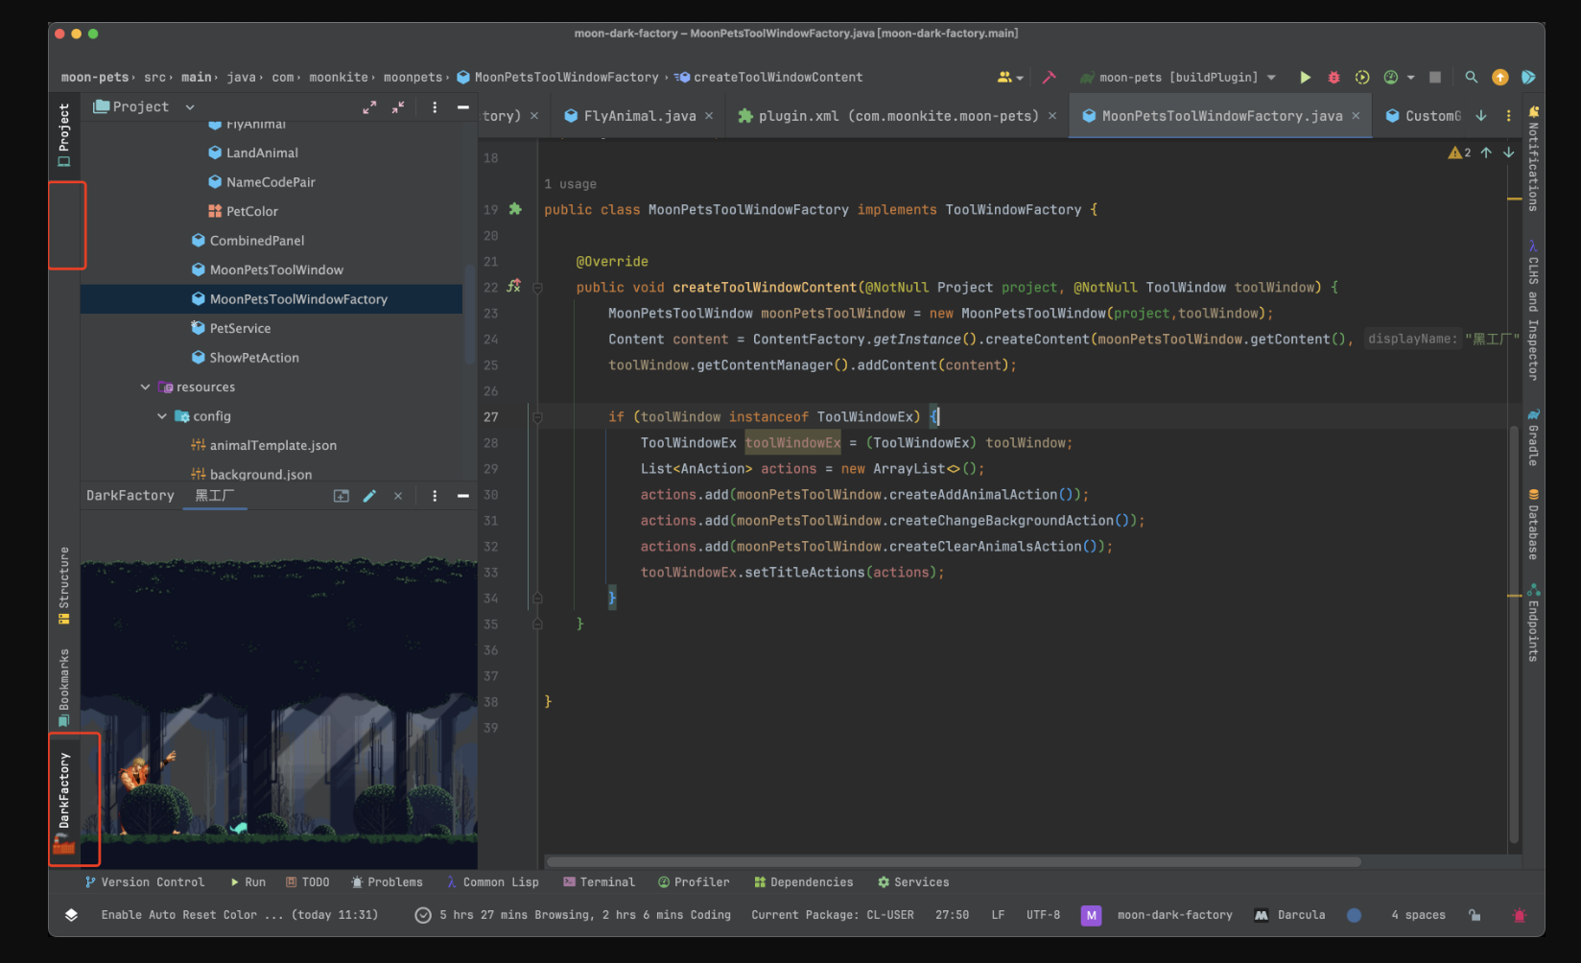The image size is (1581, 963).
Task: Open the Terminal tool window tab
Action: [x=599, y=882]
